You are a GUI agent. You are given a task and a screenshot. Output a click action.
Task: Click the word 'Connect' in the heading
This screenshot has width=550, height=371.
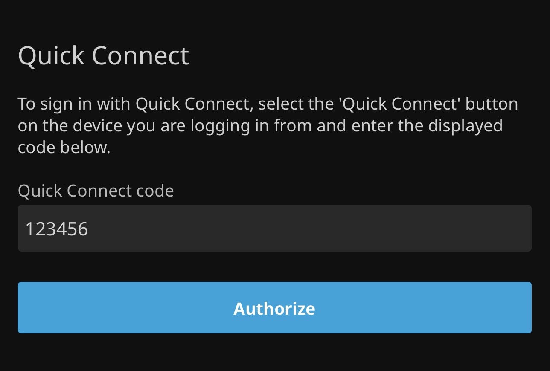[140, 55]
